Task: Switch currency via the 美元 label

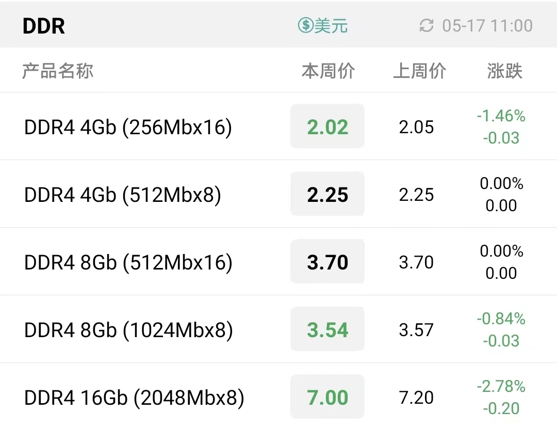Action: click(x=331, y=26)
